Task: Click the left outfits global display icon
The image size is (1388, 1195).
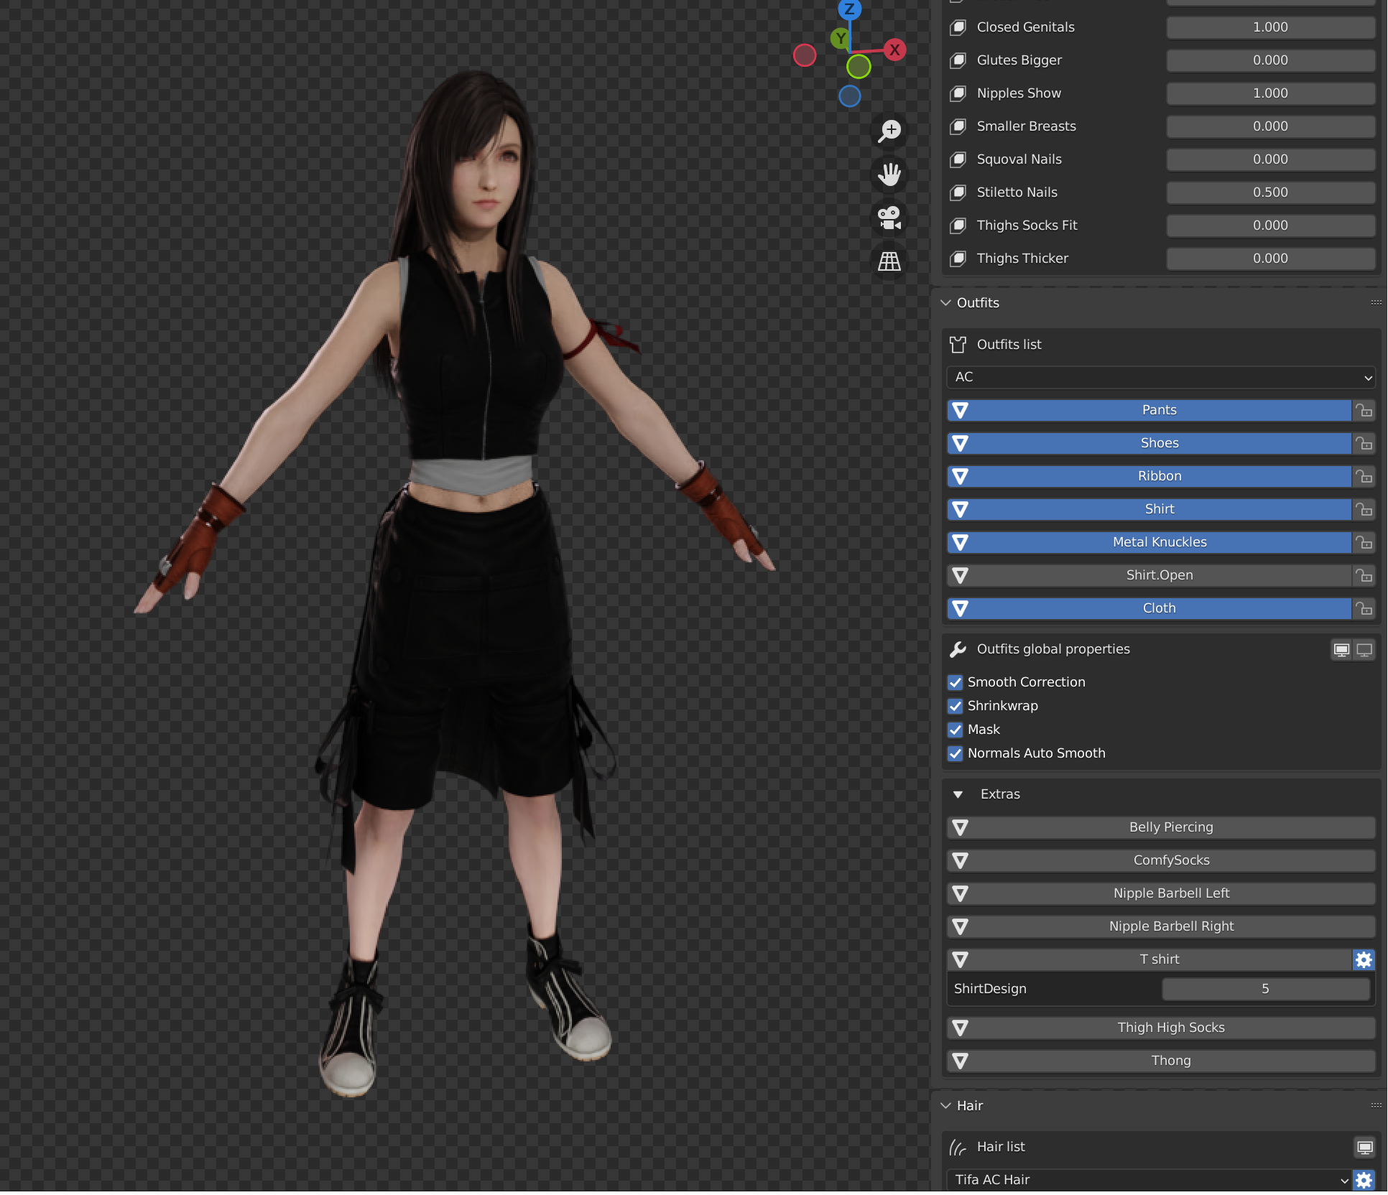Action: click(1341, 650)
